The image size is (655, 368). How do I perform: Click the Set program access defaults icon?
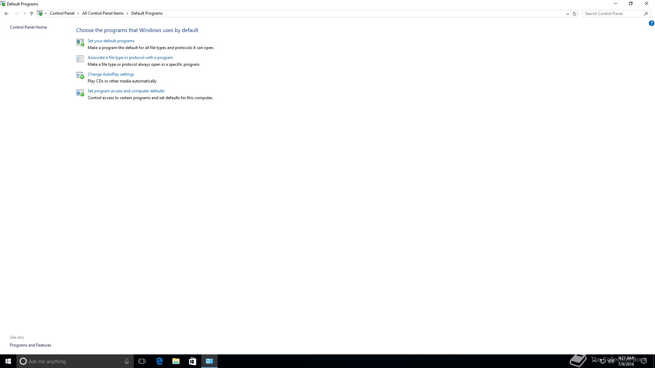pos(80,92)
